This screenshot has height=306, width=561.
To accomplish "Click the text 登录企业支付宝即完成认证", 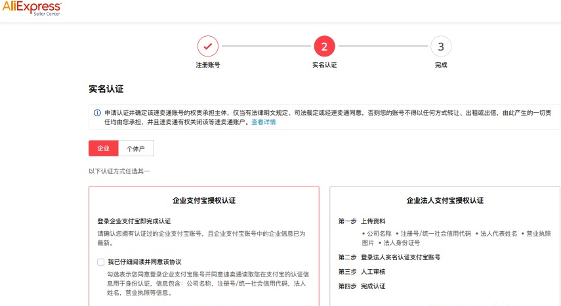I will click(134, 221).
